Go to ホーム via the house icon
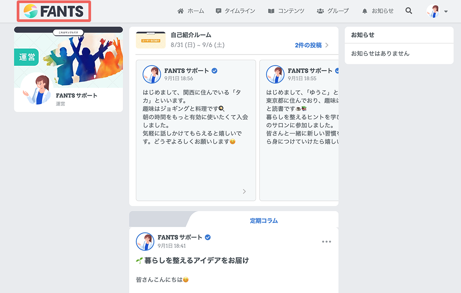Image resolution: width=461 pixels, height=293 pixels. point(180,11)
